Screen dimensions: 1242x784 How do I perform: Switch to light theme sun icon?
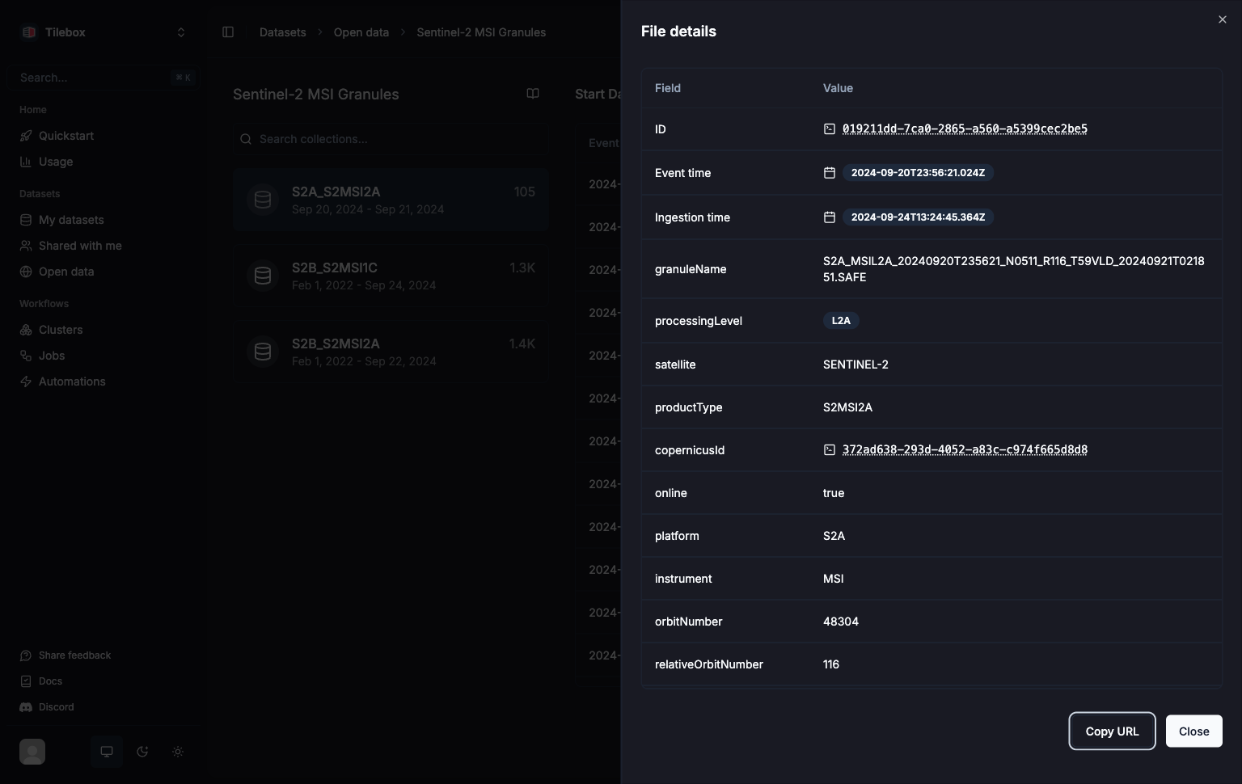coord(178,752)
